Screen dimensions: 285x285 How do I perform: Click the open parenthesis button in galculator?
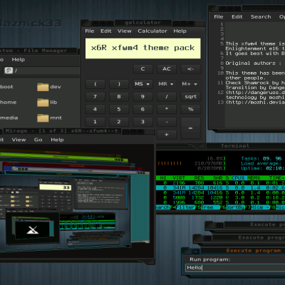pyautogui.click(x=95, y=84)
